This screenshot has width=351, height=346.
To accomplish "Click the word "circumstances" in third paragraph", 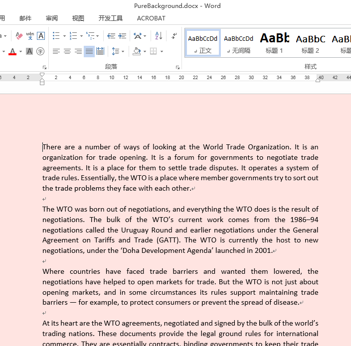I will coord(173,292).
